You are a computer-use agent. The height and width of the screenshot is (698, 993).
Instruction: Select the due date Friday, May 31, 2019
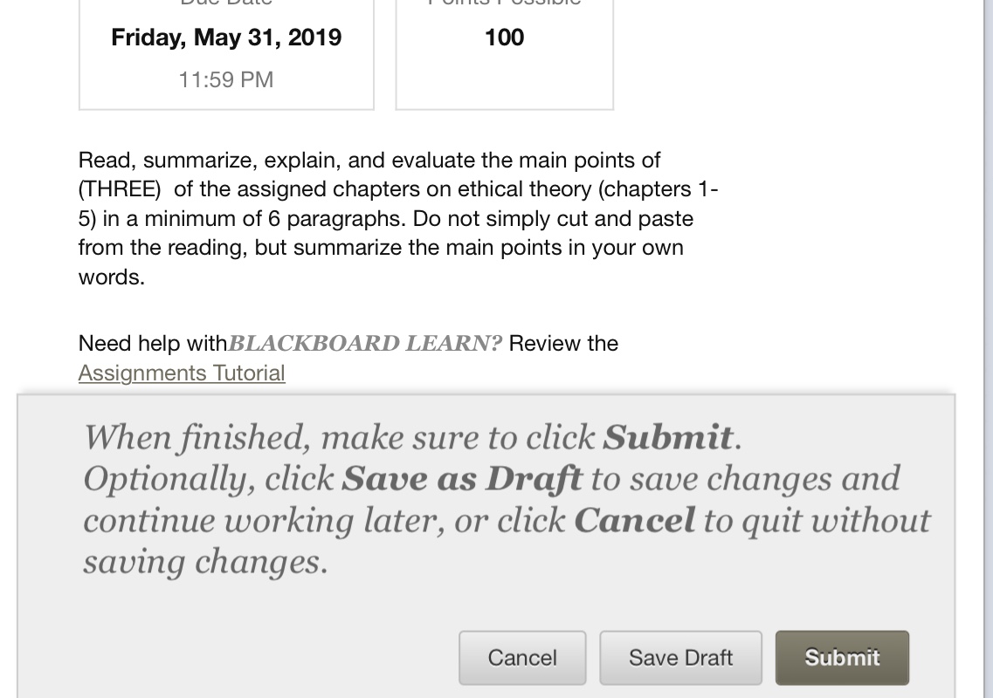coord(226,38)
